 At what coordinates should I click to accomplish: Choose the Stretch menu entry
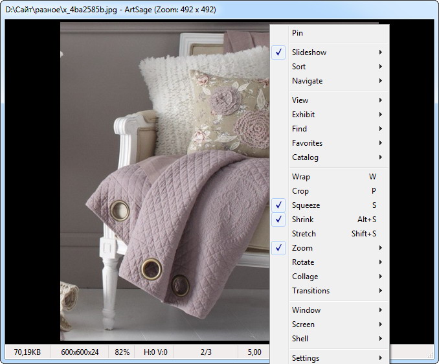[x=330, y=234]
